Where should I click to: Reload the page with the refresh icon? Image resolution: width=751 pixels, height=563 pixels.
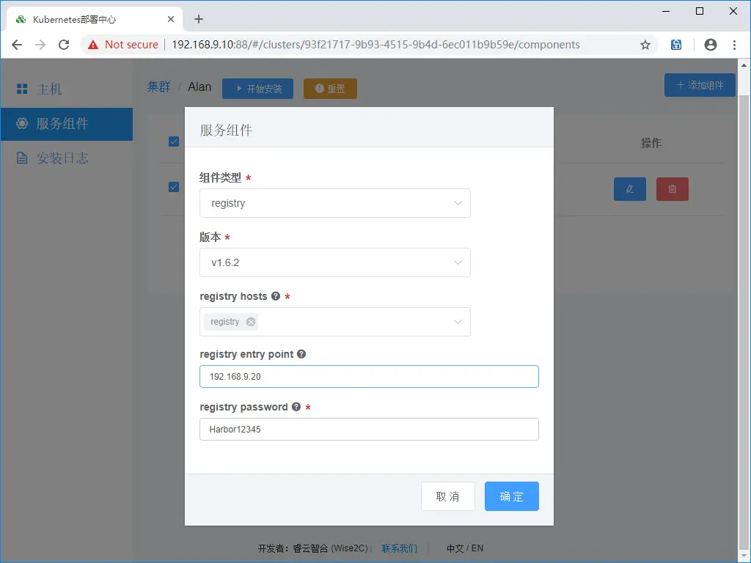tap(64, 45)
